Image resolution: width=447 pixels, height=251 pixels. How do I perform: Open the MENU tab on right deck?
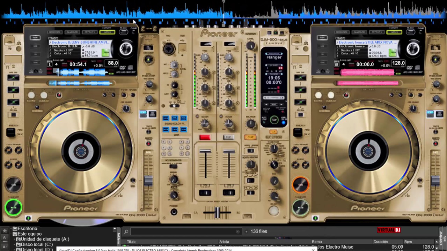(394, 32)
